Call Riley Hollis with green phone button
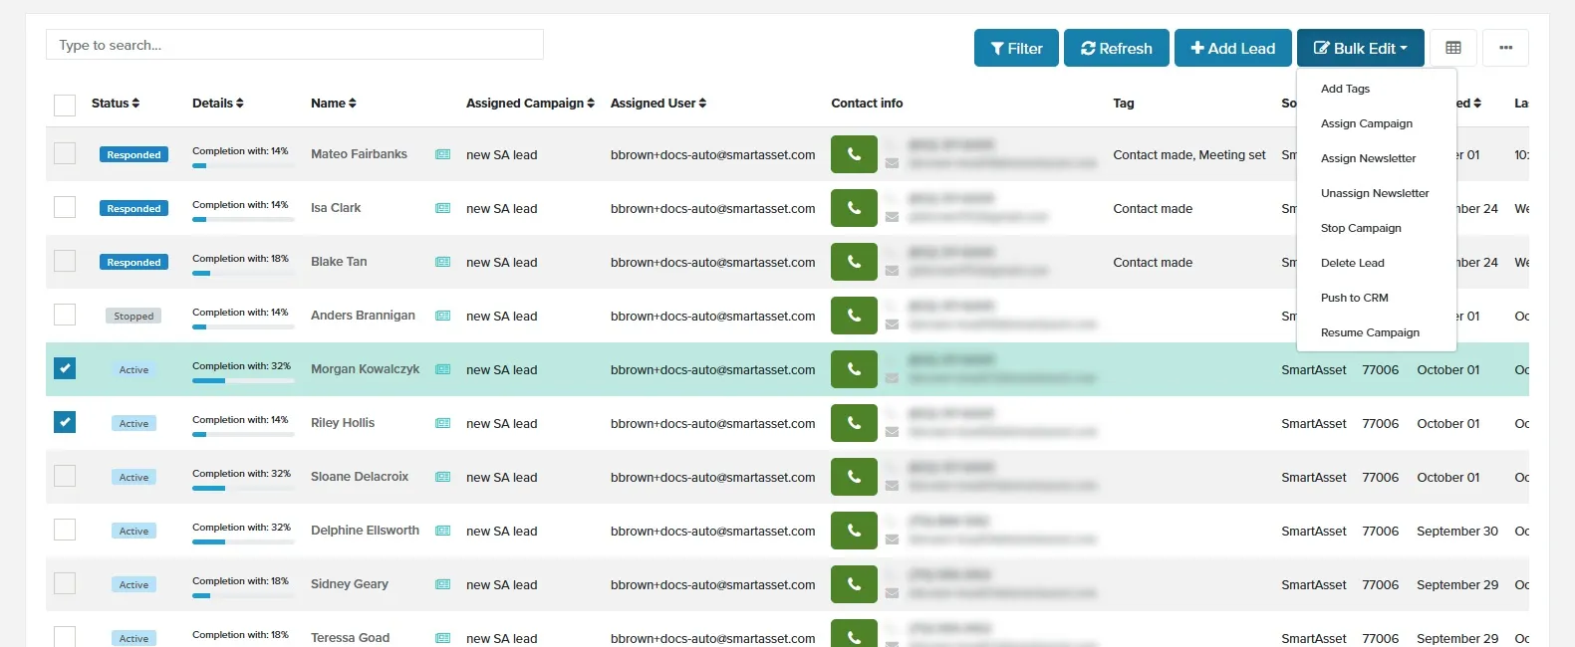 pyautogui.click(x=854, y=423)
